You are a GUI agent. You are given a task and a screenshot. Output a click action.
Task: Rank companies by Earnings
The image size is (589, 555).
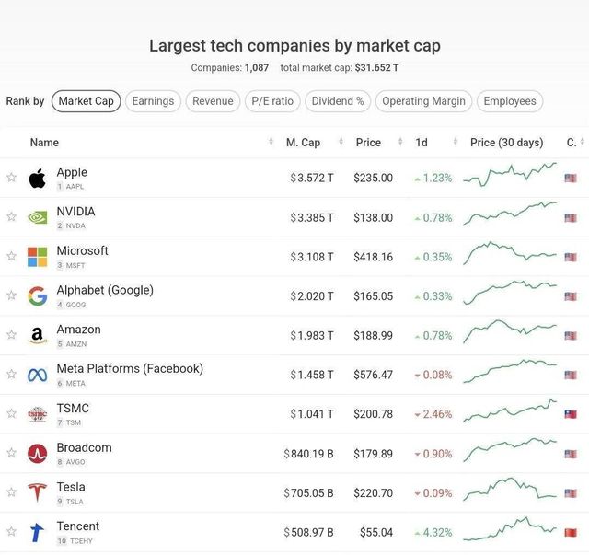pyautogui.click(x=153, y=101)
